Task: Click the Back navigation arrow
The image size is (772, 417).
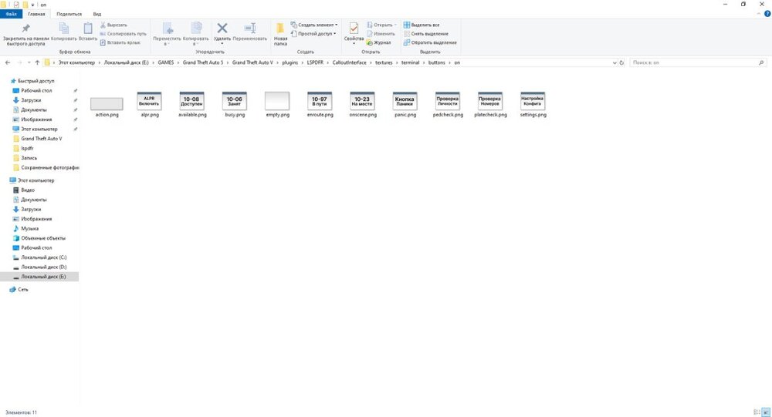Action: pos(8,62)
